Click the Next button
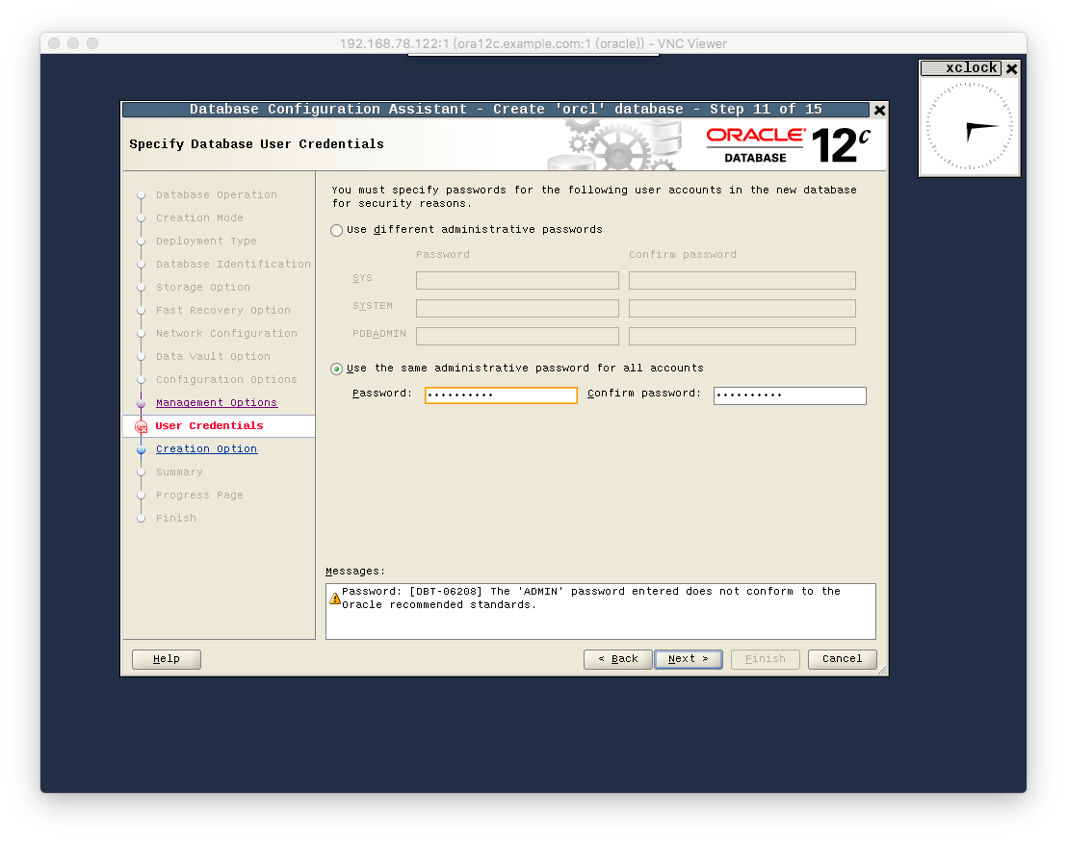 point(688,659)
